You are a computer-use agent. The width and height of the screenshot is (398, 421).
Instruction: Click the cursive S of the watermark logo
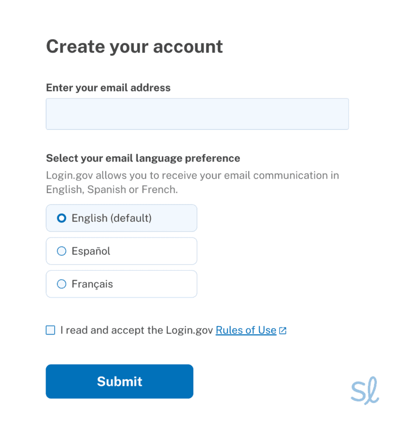359,391
